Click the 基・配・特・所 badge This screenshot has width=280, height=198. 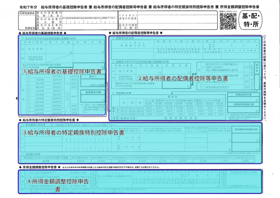[250, 20]
